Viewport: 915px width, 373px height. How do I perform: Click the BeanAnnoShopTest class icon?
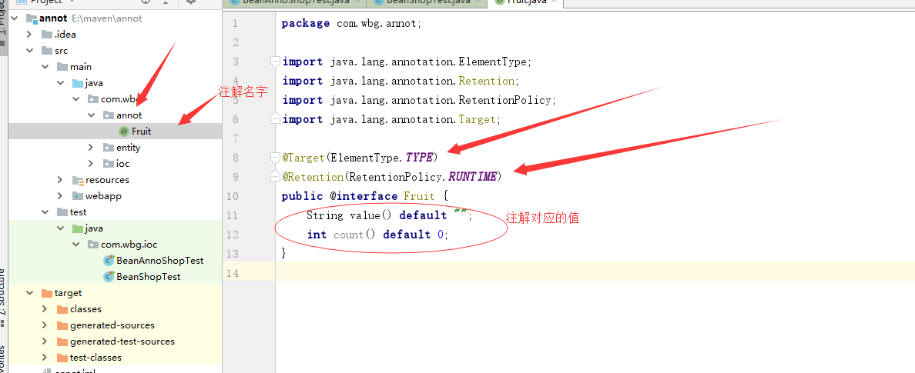[x=109, y=261]
